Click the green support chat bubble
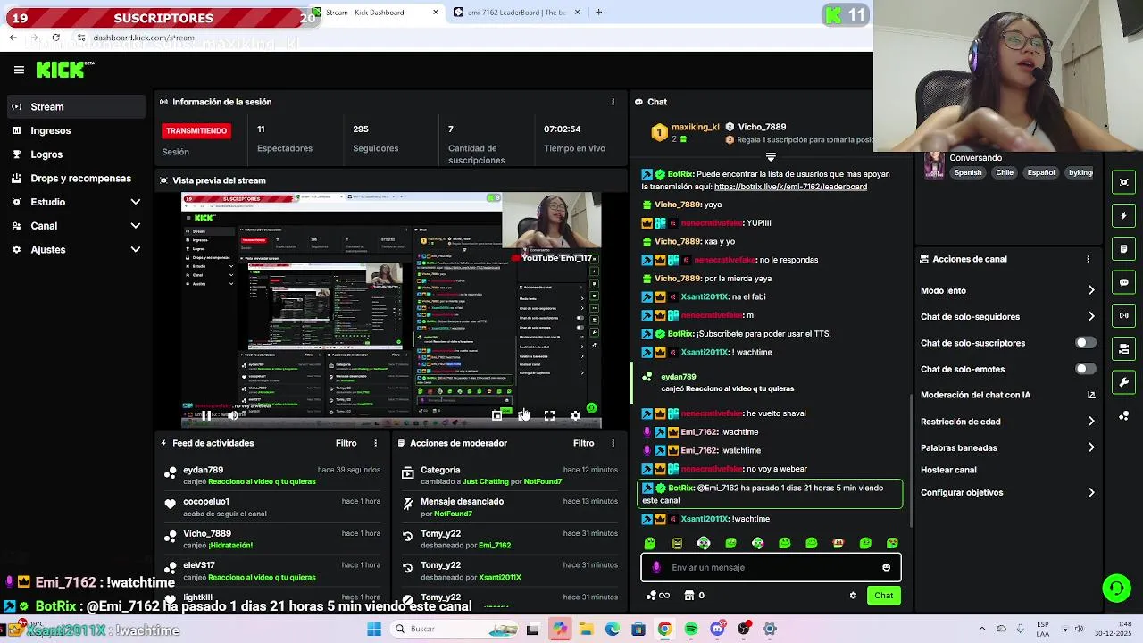The image size is (1143, 643). coord(1116,588)
